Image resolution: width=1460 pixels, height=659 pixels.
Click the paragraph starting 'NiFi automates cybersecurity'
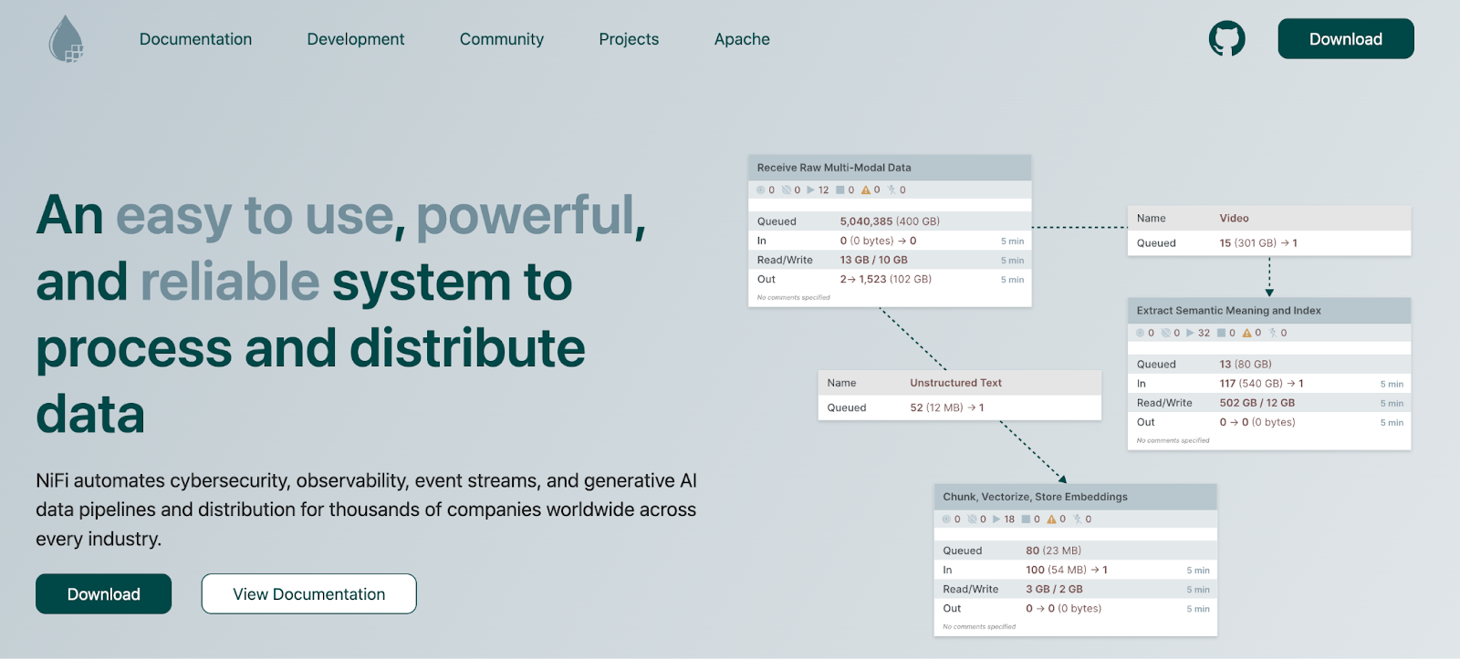[x=366, y=510]
